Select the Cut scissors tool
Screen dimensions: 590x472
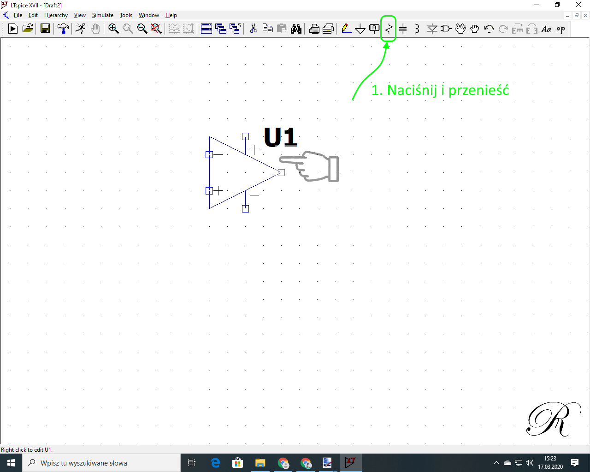pos(253,29)
